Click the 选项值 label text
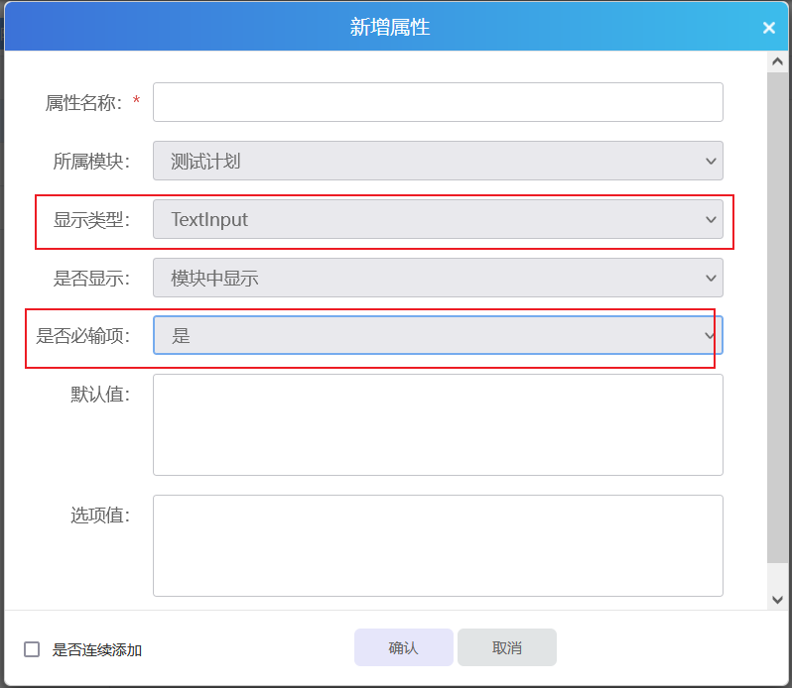 tap(99, 515)
